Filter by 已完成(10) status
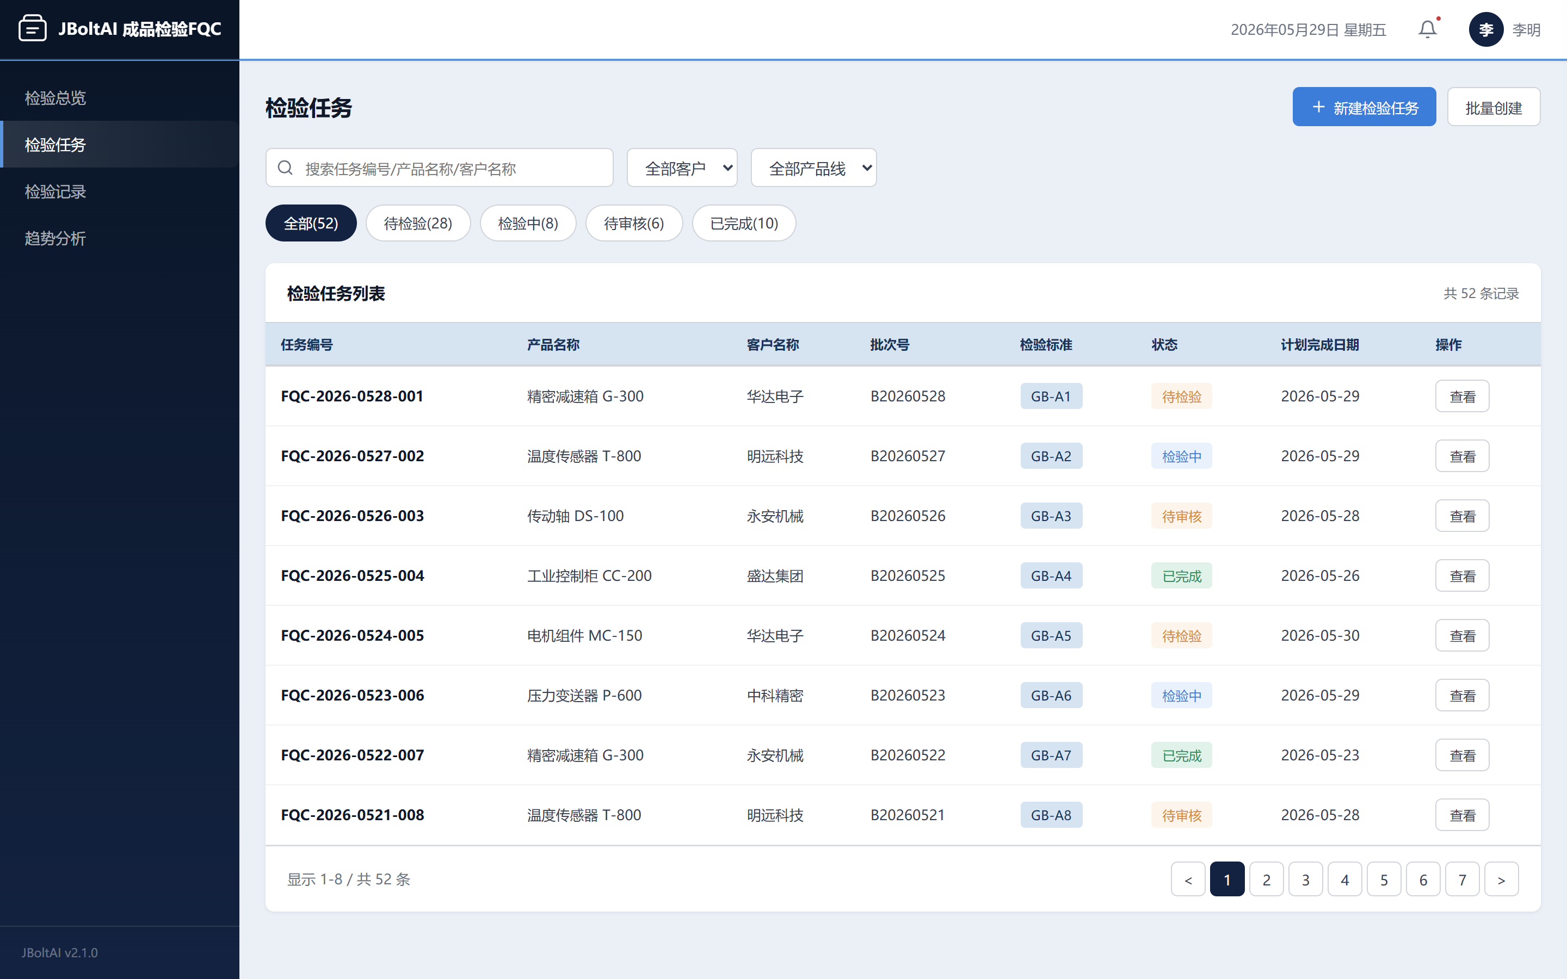This screenshot has height=979, width=1567. 743,224
